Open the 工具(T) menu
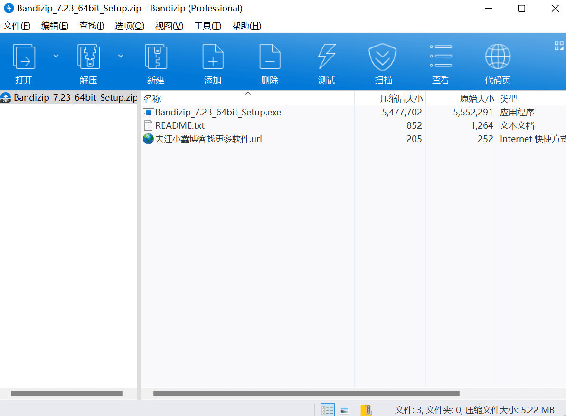 pos(208,26)
